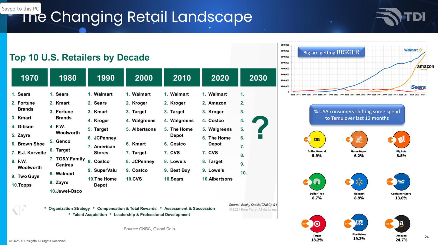Click 'Source: CNBC, Global Data' caption
Screen dimensions: 438x245
tap(149, 229)
